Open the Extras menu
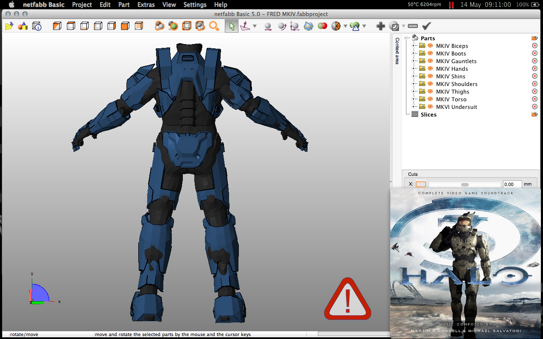Screen dimensions: 543x339 pos(146,5)
